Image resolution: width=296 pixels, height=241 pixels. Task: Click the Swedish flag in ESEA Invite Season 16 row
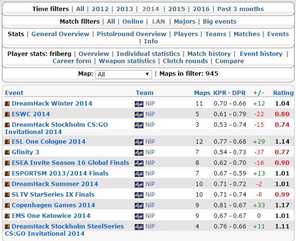point(139,163)
